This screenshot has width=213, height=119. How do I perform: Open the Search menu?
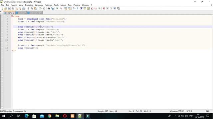14,5
